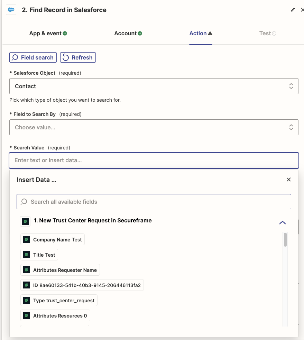Switch to the Account tab
The height and width of the screenshot is (340, 304).
coord(128,34)
